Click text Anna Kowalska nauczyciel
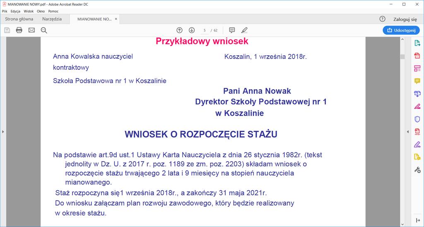The height and width of the screenshot is (227, 424). click(x=93, y=57)
